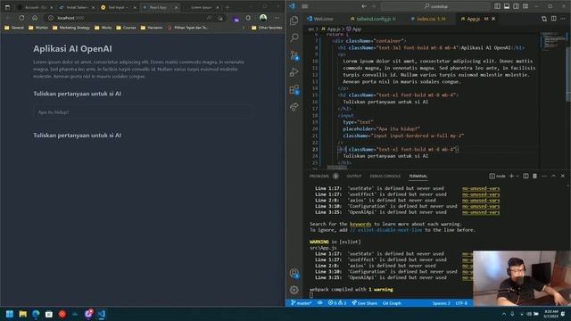Open errors and warnings count in status bar
Image resolution: width=571 pixels, height=321 pixels.
pos(337,303)
